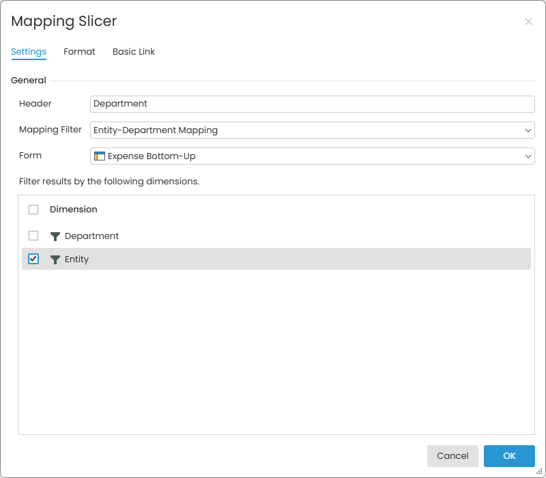
Task: Expand the Form dropdown arrow
Action: pos(528,156)
